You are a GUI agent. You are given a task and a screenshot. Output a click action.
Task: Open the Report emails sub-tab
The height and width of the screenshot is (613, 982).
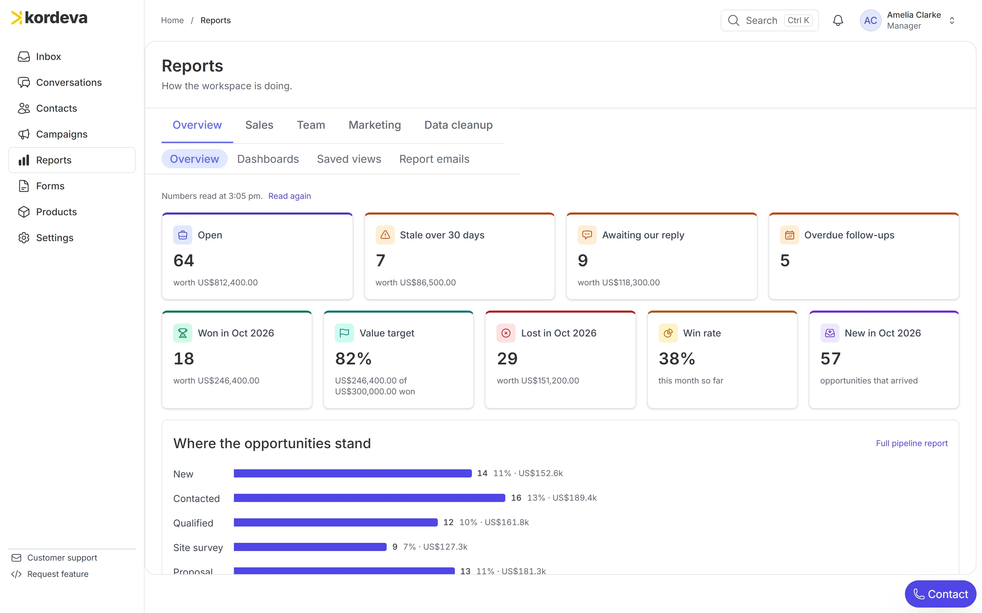coord(434,159)
